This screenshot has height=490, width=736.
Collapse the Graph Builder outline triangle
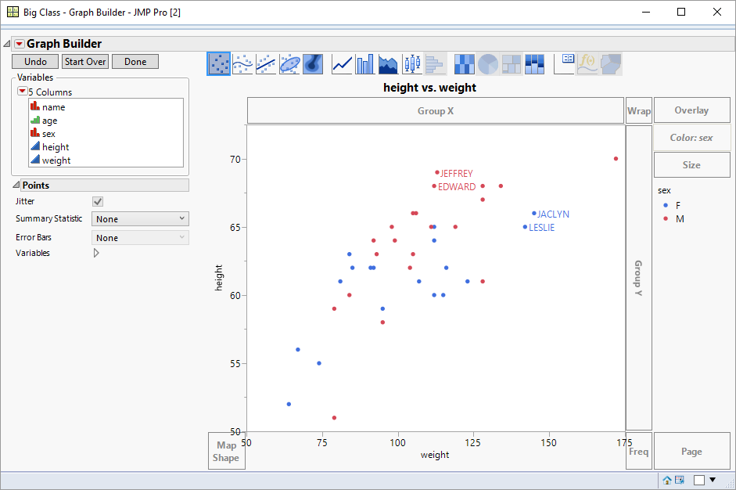(6, 44)
